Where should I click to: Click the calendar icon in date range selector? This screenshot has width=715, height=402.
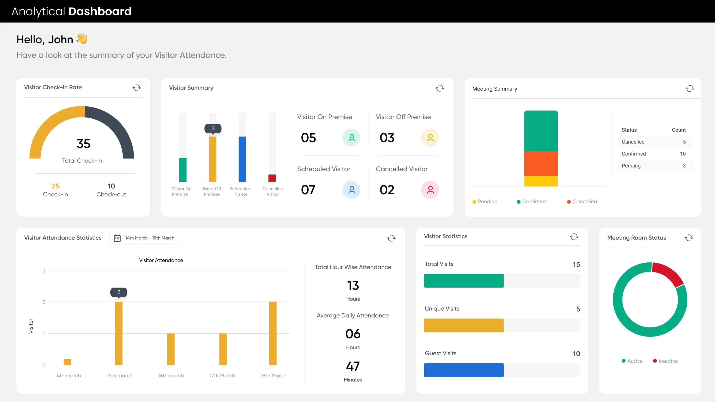pyautogui.click(x=117, y=238)
